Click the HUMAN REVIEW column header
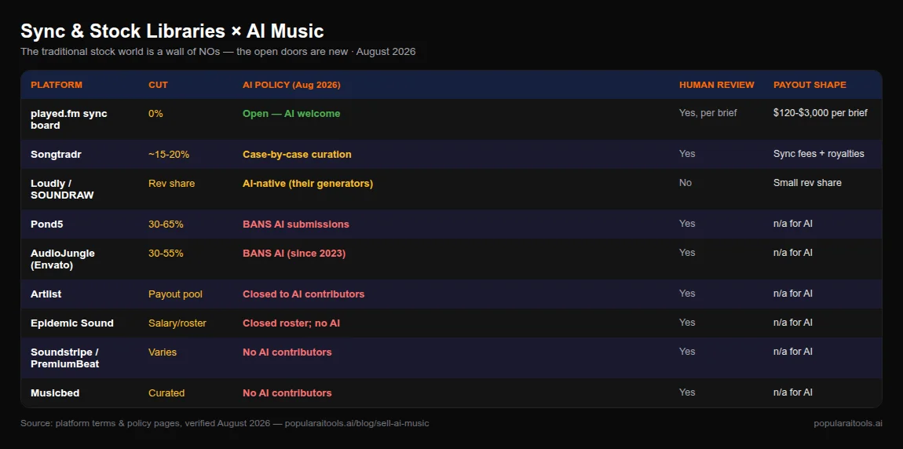The image size is (903, 449). tap(716, 85)
